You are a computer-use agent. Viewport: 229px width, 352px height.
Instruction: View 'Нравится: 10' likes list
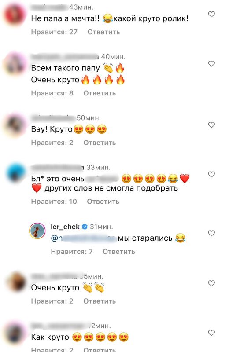point(54,202)
